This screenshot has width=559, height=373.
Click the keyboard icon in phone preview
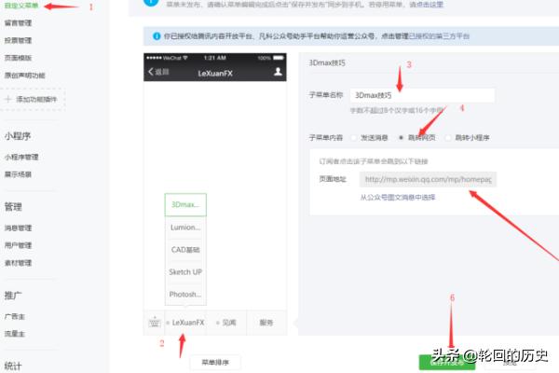pyautogui.click(x=154, y=323)
